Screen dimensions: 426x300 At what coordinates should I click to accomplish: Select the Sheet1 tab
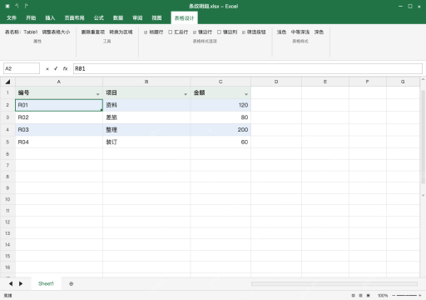click(46, 283)
